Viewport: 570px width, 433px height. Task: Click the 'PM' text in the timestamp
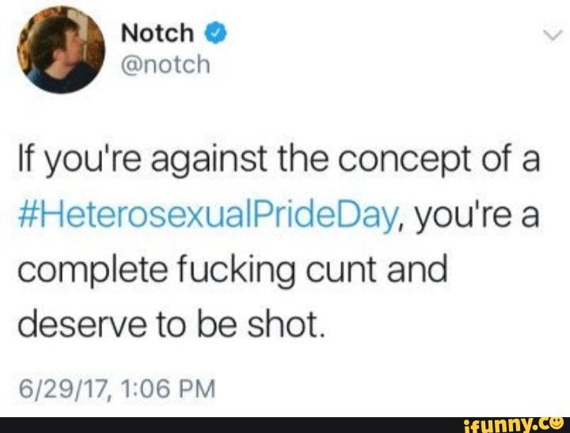(x=200, y=389)
